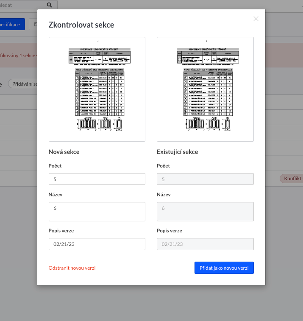Focus the Počet field under Nová sekce
Screen dimensions: 303x321
click(x=97, y=179)
